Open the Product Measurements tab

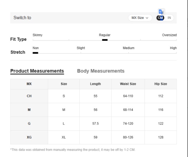coord(37,71)
